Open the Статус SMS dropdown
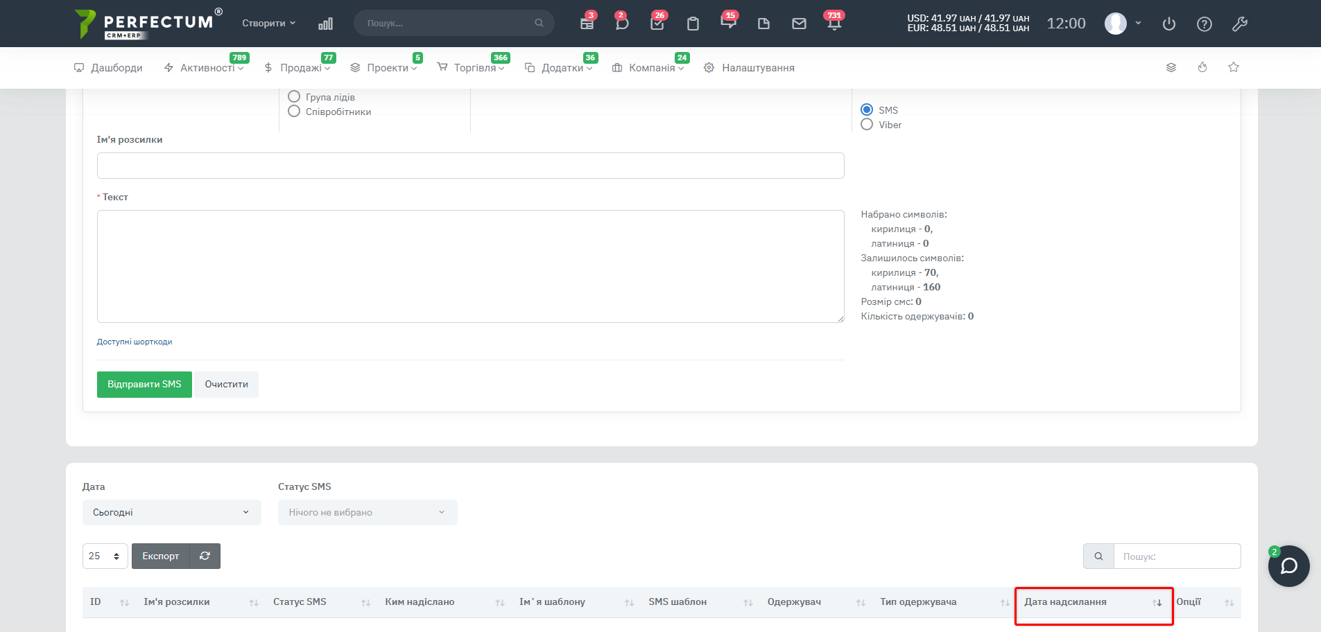Image resolution: width=1321 pixels, height=632 pixels. pos(367,512)
